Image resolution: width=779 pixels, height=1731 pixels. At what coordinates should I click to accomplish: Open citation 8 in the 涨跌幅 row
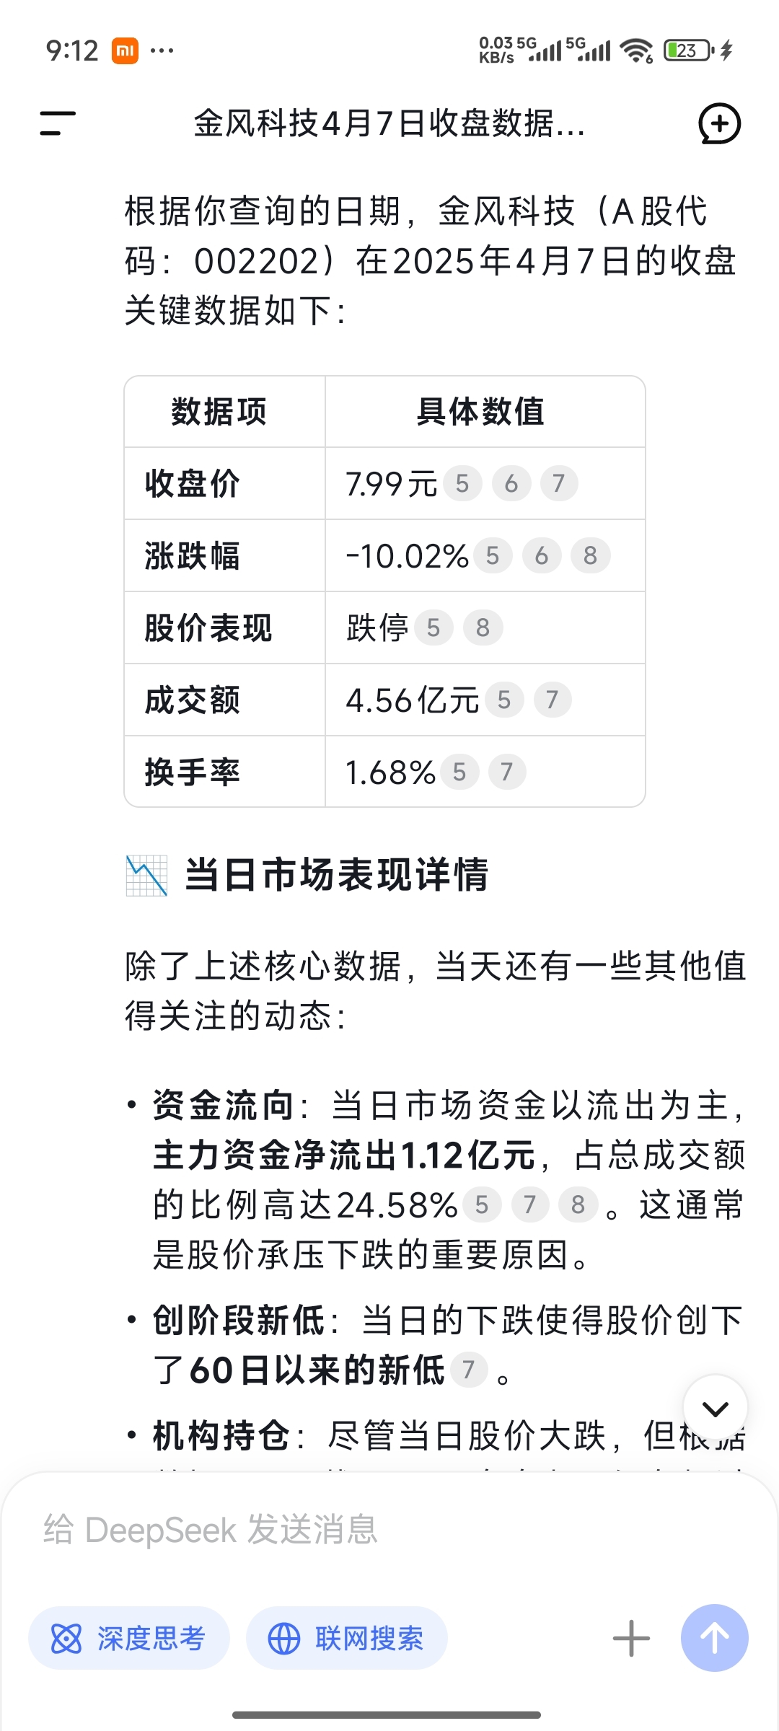click(590, 555)
